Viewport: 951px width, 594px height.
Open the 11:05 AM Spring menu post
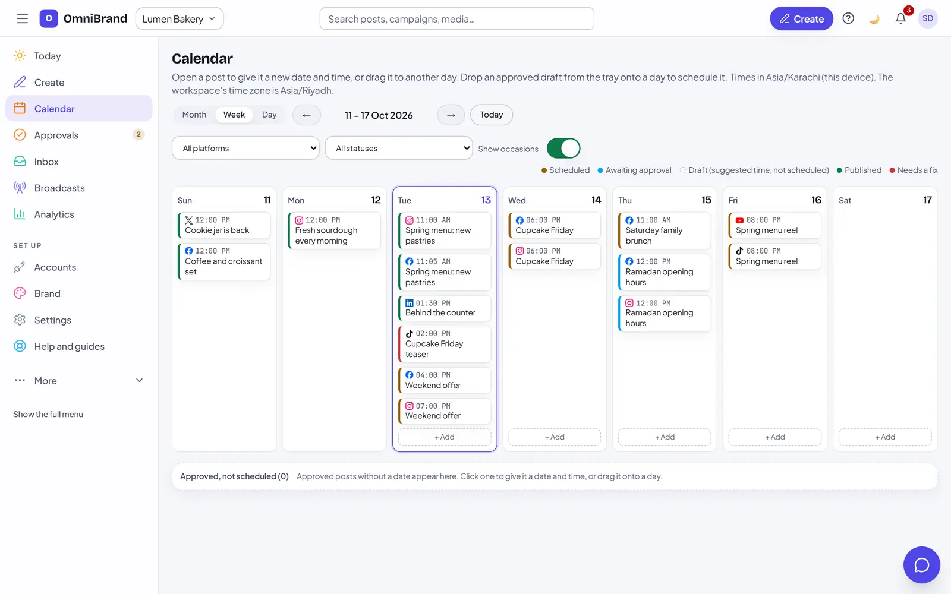point(445,272)
